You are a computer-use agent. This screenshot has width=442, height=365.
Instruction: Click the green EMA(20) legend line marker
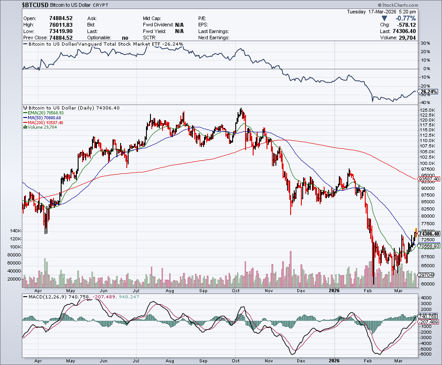tap(25, 113)
